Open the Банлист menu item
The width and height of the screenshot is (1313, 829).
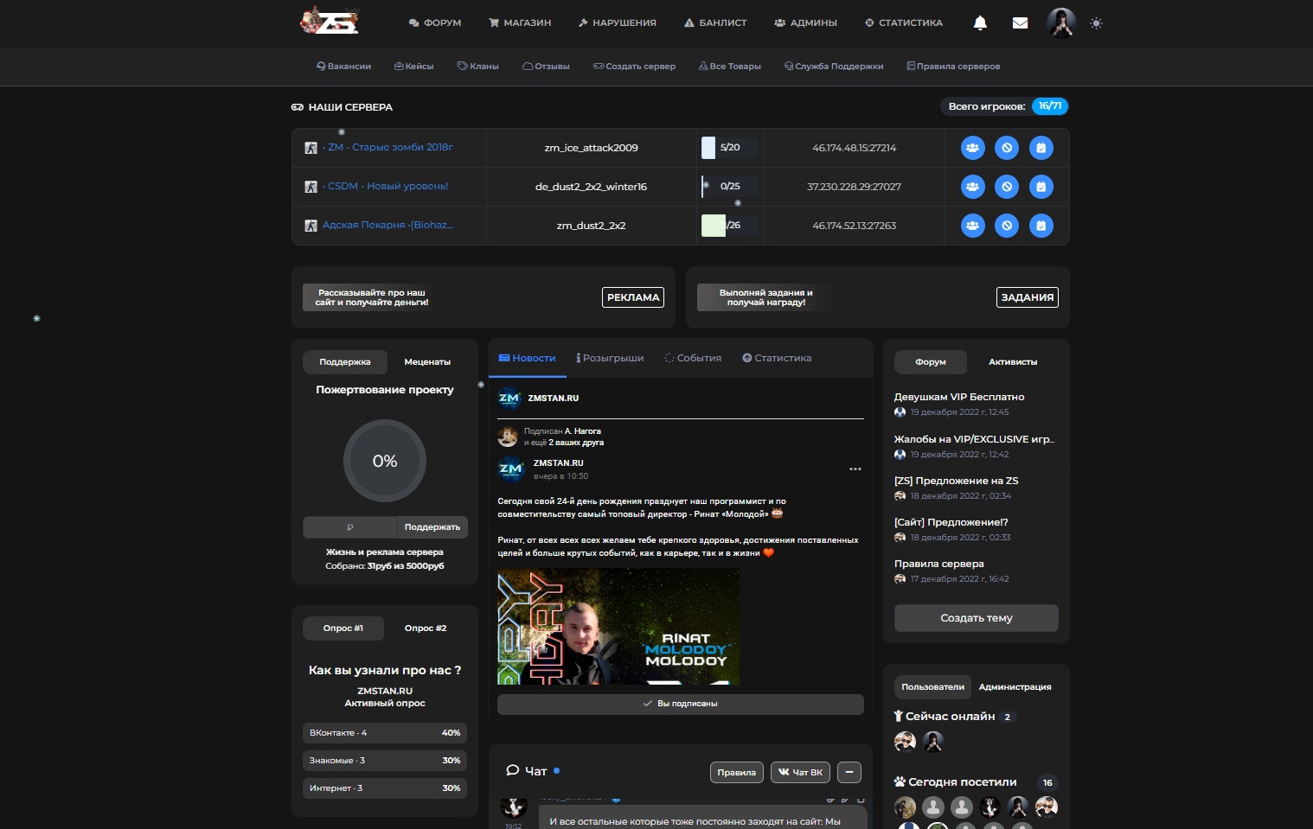pos(715,23)
